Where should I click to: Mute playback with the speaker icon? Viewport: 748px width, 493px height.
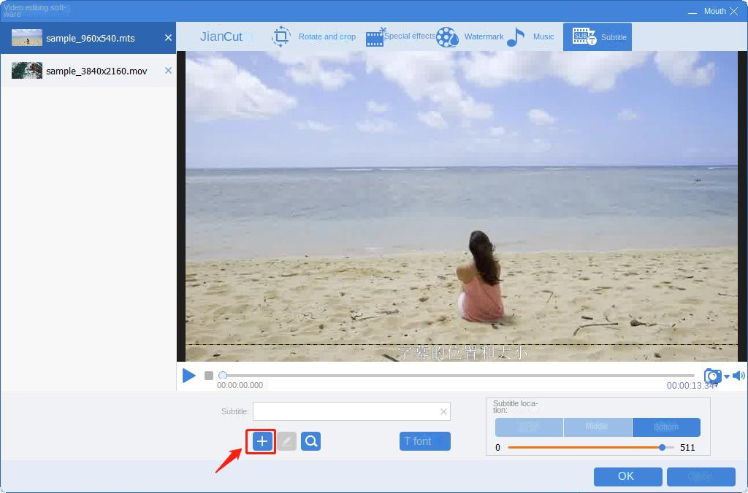coord(739,376)
